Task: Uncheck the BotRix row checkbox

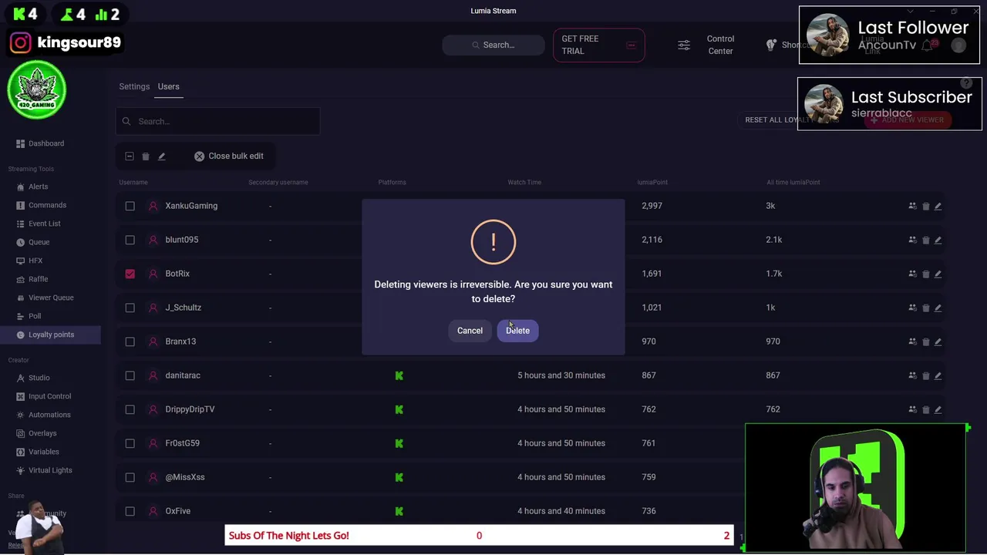Action: (130, 274)
